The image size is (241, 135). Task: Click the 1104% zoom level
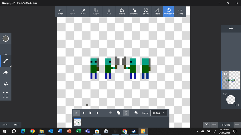(x=226, y=125)
